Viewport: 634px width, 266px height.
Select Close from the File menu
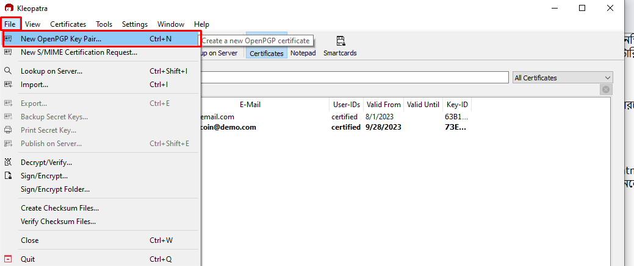(101, 240)
